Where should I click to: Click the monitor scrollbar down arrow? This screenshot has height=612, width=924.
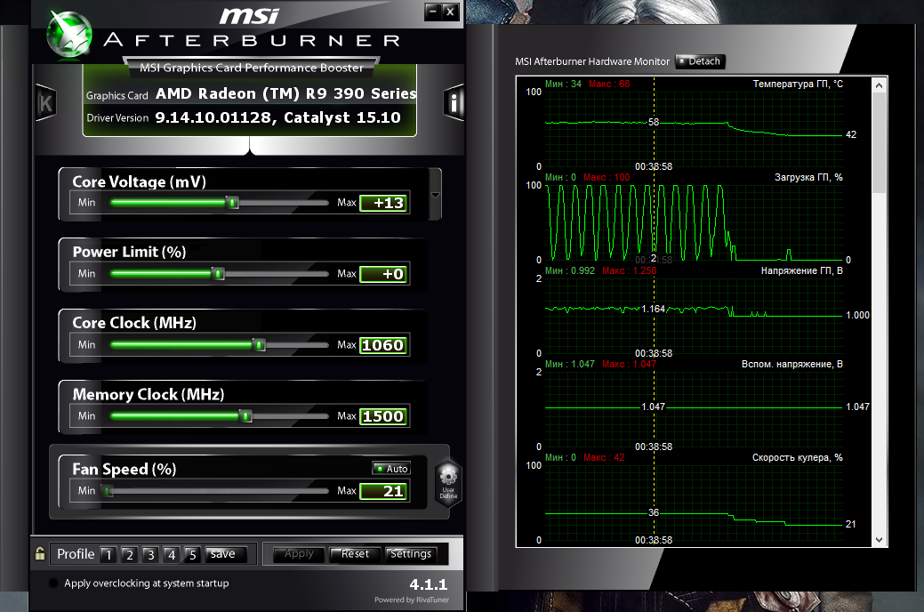point(880,539)
